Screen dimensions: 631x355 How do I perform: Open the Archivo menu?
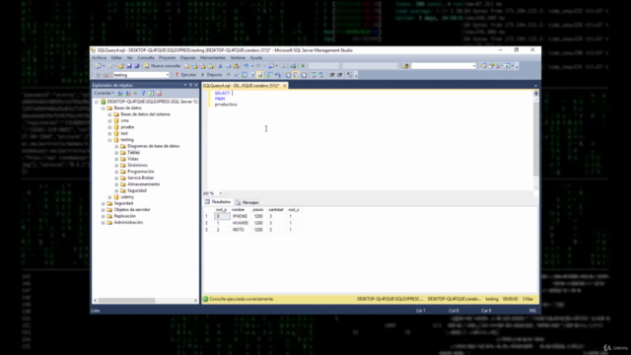pyautogui.click(x=99, y=57)
